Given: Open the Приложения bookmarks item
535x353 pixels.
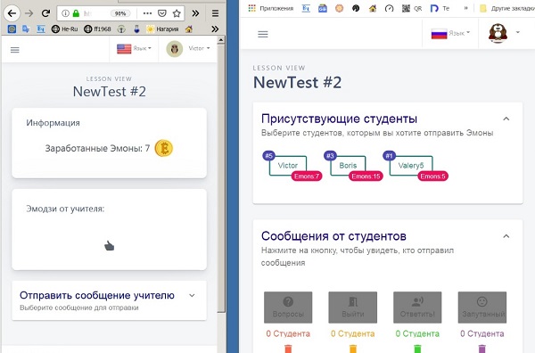Looking at the screenshot, I should click(x=271, y=8).
